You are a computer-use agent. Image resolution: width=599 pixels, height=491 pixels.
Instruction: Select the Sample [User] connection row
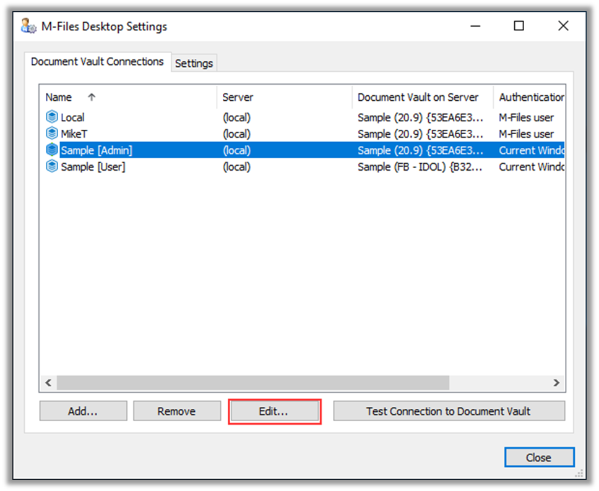(x=302, y=166)
